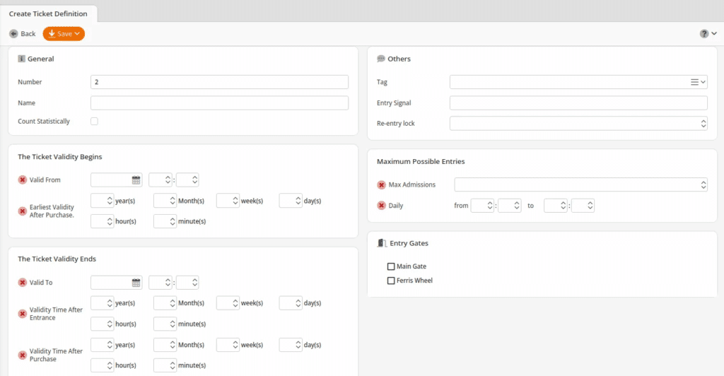
Task: Click the Valid From date field
Action: 117,180
